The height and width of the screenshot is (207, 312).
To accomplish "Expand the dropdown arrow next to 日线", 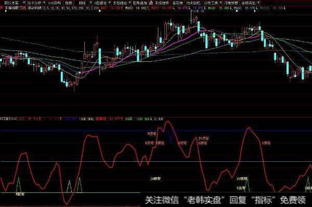I will click(x=90, y=3).
